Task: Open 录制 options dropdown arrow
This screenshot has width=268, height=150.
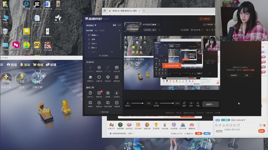Action: click(193, 103)
